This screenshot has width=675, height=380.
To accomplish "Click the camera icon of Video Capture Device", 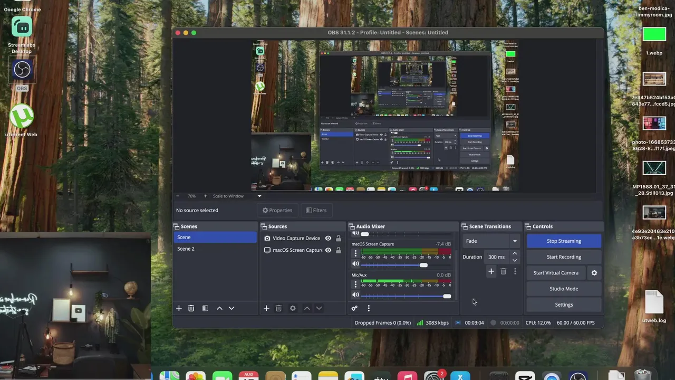I will 267,238.
